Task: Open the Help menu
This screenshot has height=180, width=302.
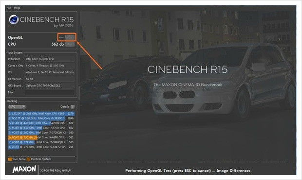Action: pos(17,8)
